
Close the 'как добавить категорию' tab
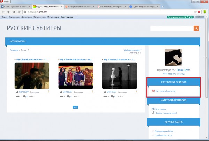pyautogui.click(x=125, y=7)
